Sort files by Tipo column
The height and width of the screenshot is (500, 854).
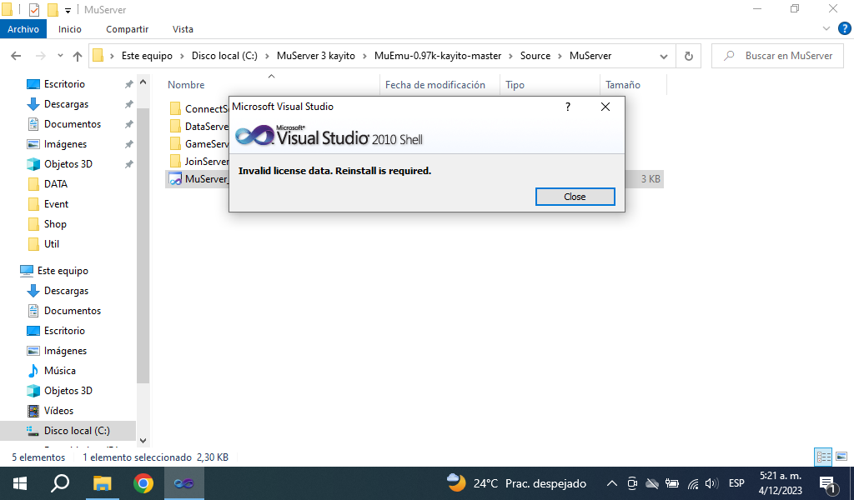coord(515,84)
